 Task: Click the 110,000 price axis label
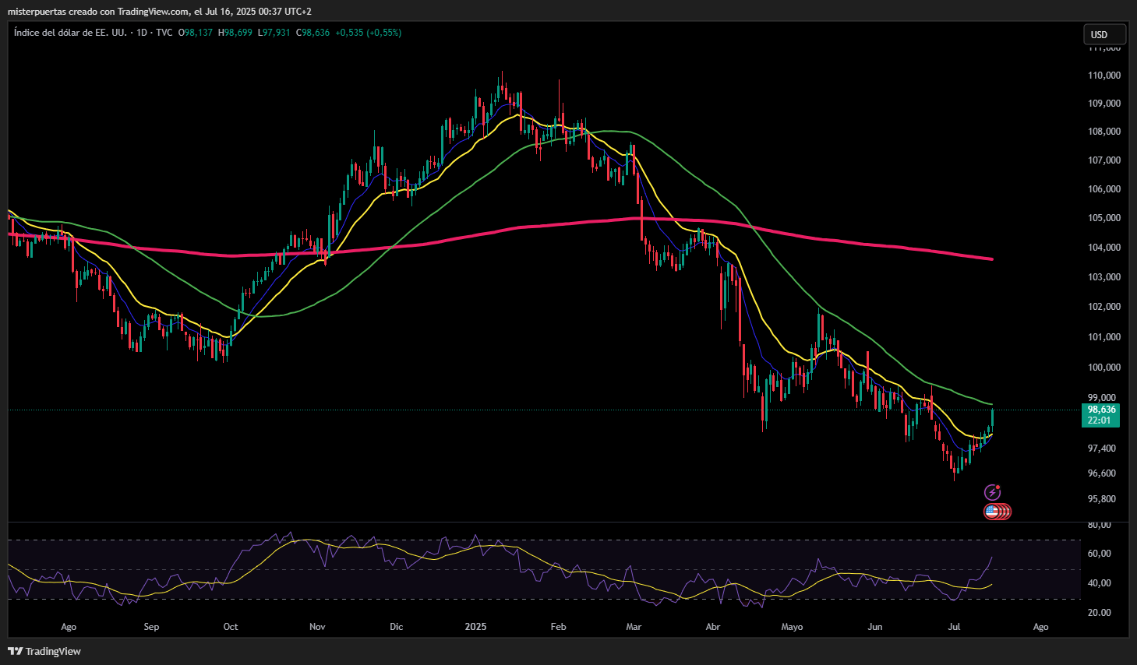(1104, 76)
